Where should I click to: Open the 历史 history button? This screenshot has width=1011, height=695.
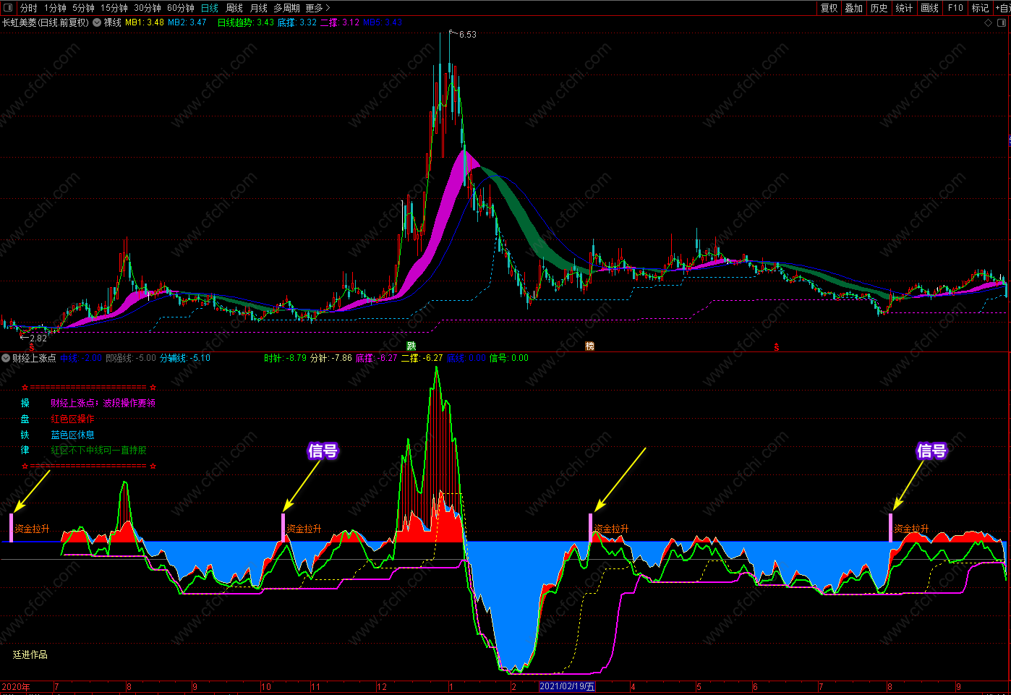click(x=879, y=8)
